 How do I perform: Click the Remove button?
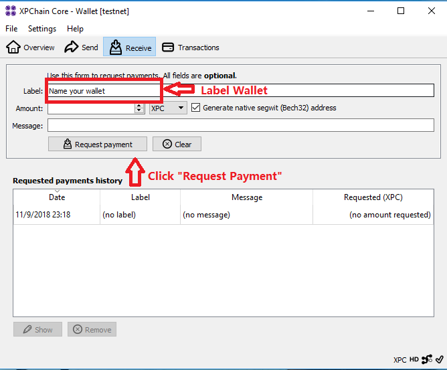(92, 330)
